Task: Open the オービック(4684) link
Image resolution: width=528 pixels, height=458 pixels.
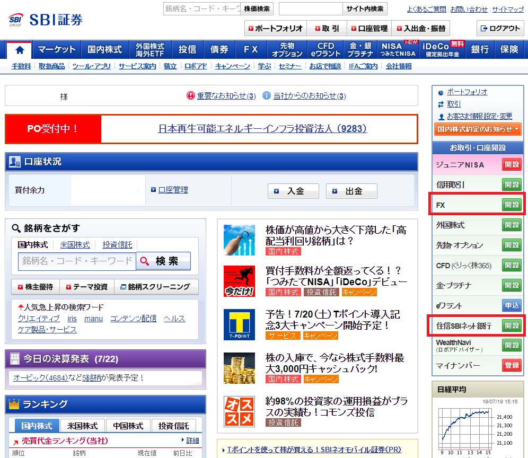Action: 40,378
